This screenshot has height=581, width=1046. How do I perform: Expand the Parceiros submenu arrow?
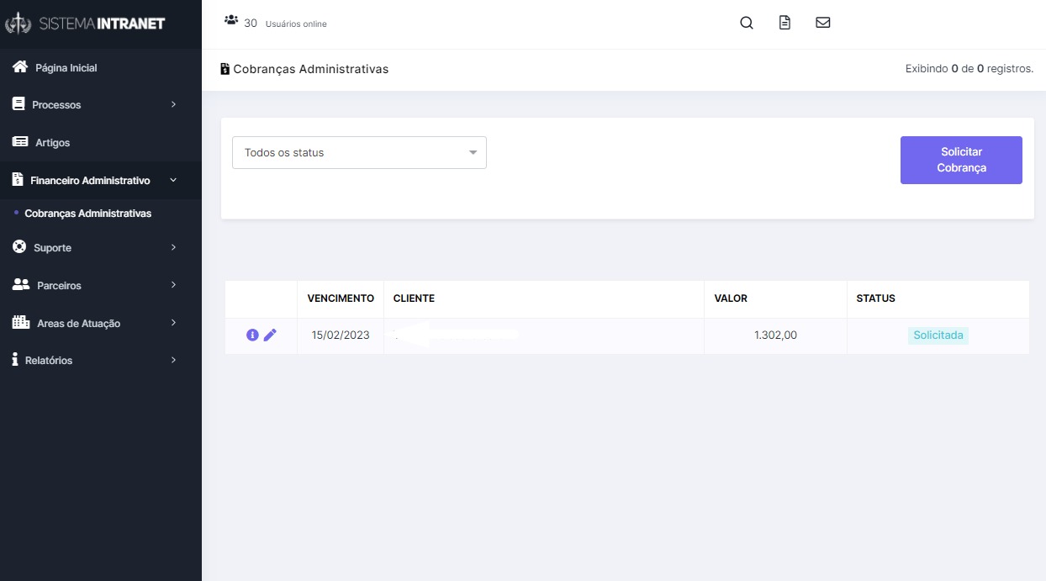pos(173,285)
